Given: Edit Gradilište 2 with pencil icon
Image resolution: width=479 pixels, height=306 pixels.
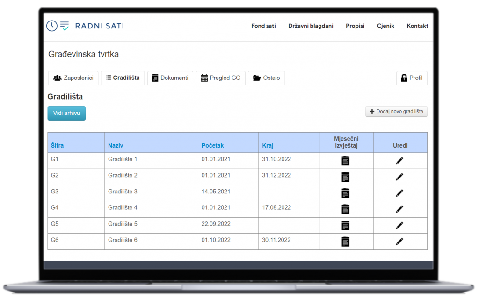Looking at the screenshot, I should 399,177.
